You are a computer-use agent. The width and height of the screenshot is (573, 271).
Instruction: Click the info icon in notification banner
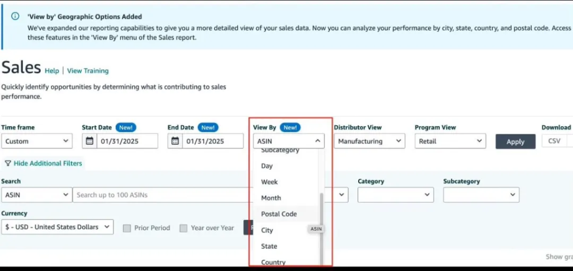point(16,17)
